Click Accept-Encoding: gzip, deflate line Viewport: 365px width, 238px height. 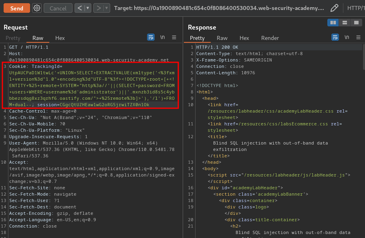pos(51,213)
